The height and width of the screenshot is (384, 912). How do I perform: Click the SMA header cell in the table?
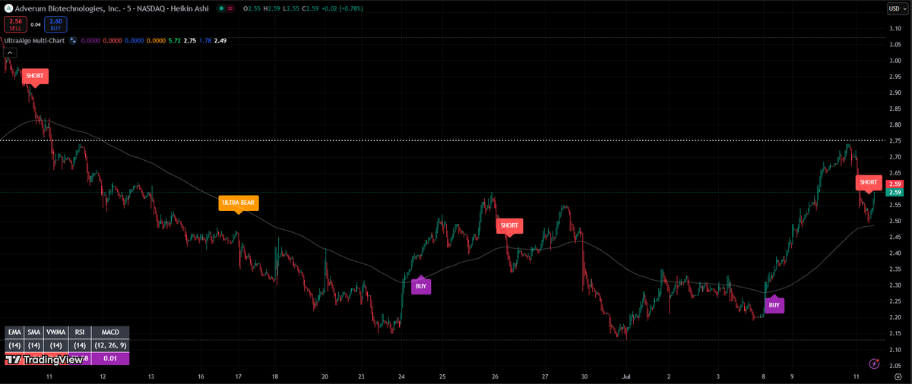pos(34,332)
